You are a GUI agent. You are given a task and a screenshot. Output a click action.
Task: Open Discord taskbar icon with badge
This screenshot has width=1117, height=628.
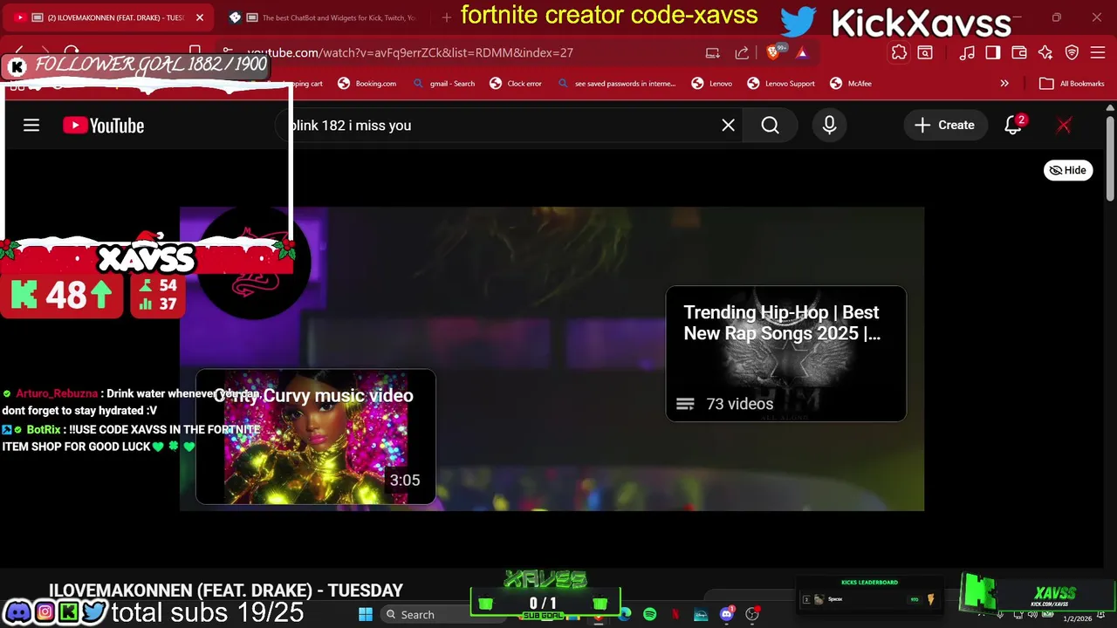point(727,614)
